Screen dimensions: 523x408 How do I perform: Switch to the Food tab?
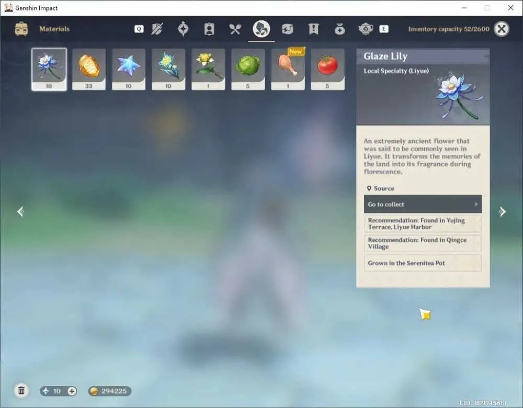coord(235,29)
